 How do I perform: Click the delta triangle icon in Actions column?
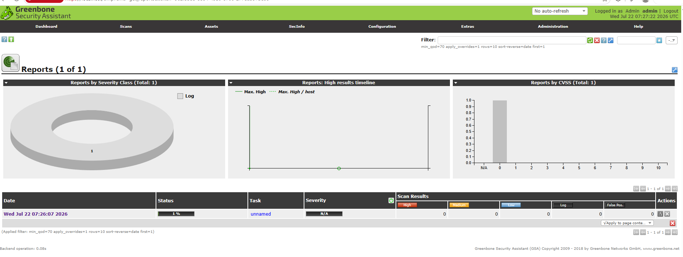(660, 214)
